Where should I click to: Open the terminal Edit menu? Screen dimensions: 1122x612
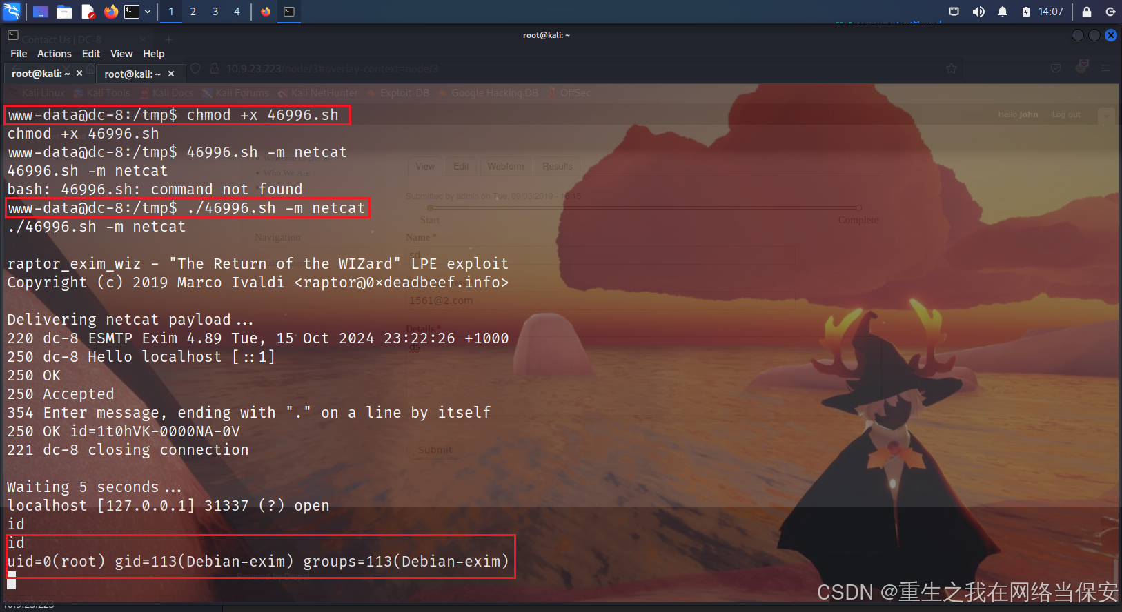coord(91,54)
